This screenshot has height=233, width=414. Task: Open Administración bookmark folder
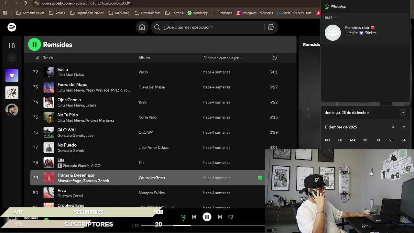30,13
